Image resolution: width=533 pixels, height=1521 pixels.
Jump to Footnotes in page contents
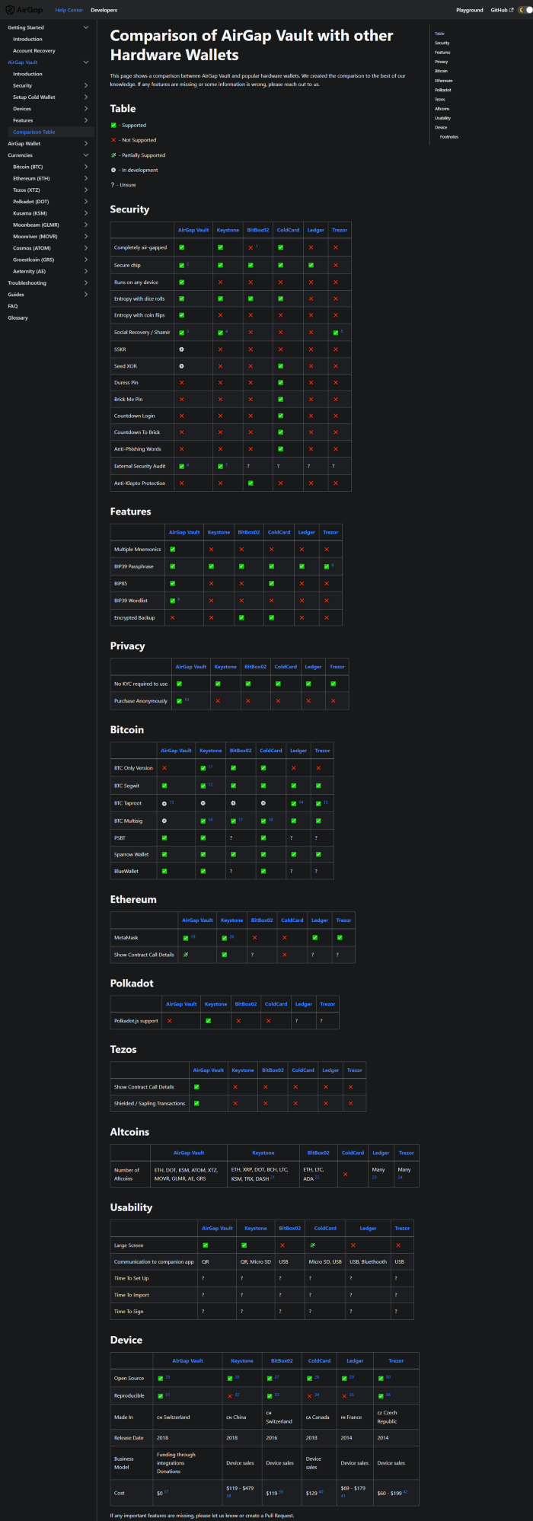(x=449, y=137)
